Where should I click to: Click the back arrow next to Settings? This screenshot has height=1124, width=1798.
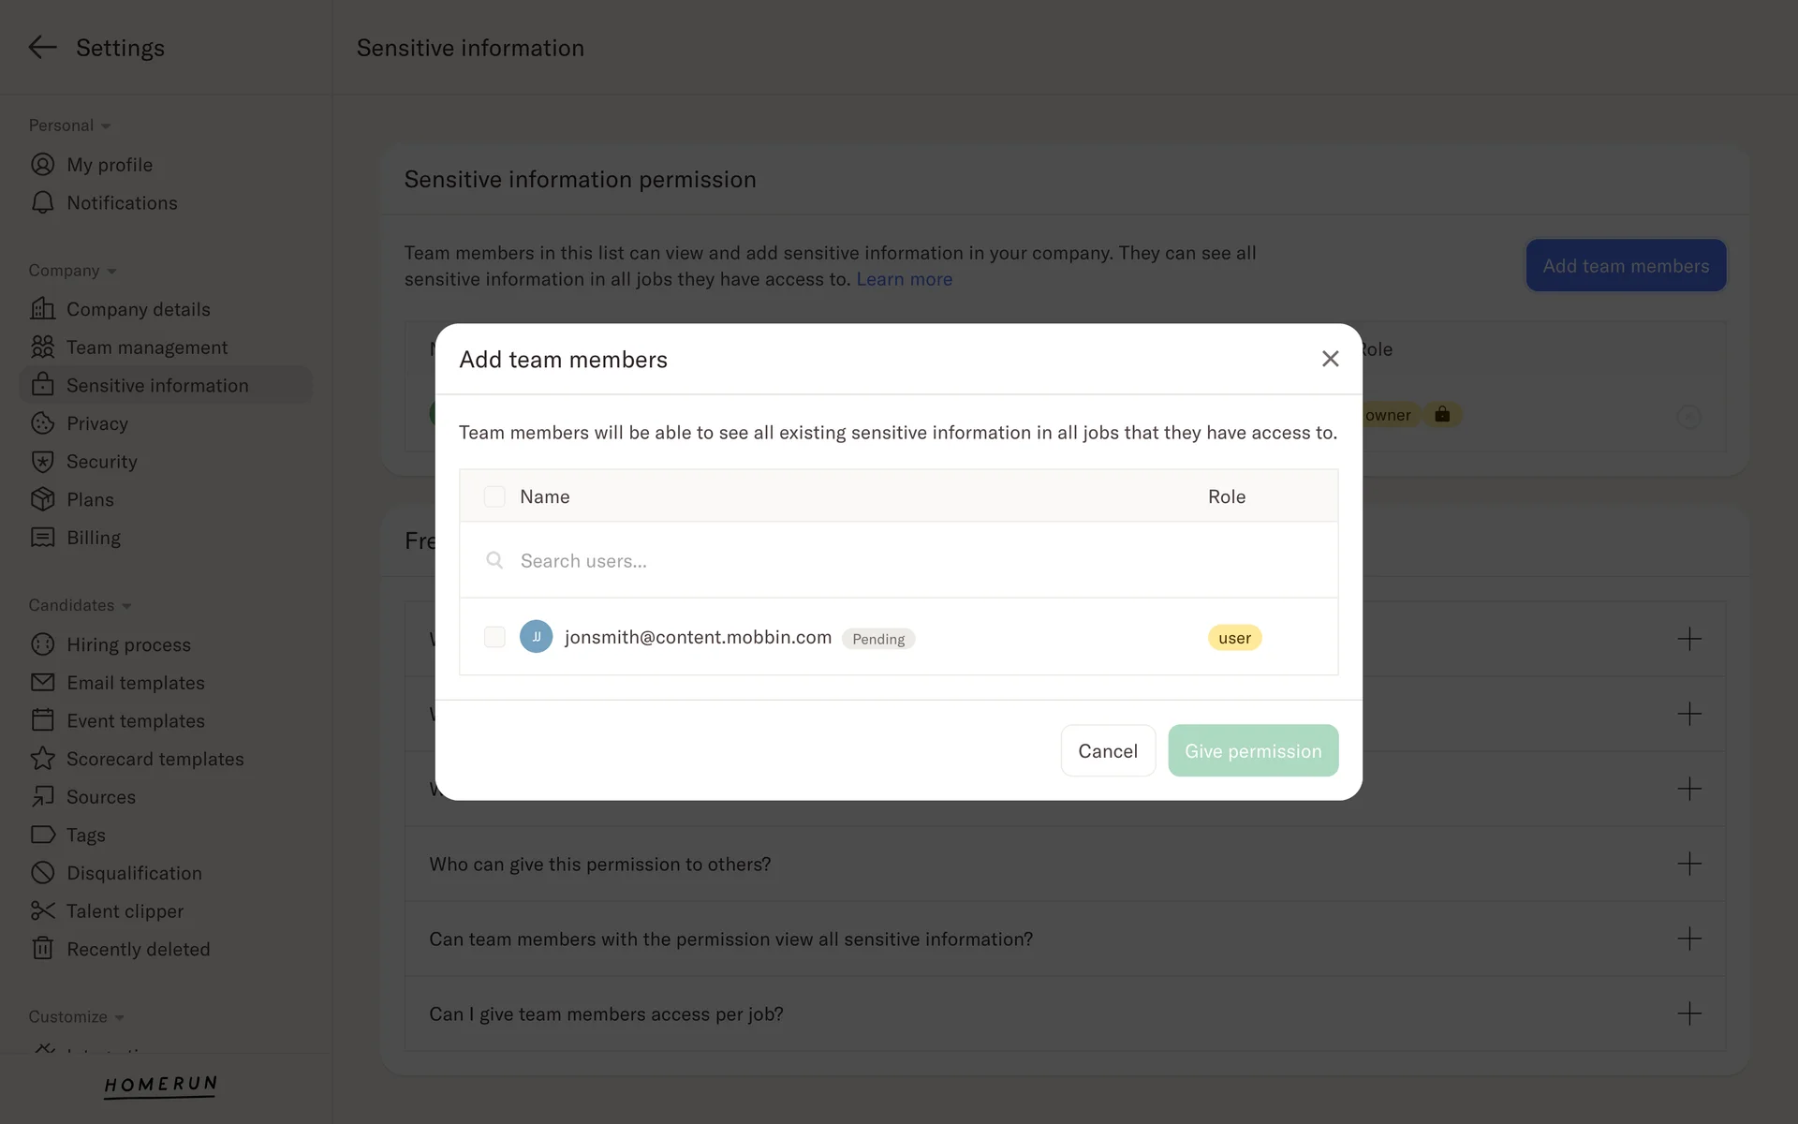pyautogui.click(x=42, y=47)
